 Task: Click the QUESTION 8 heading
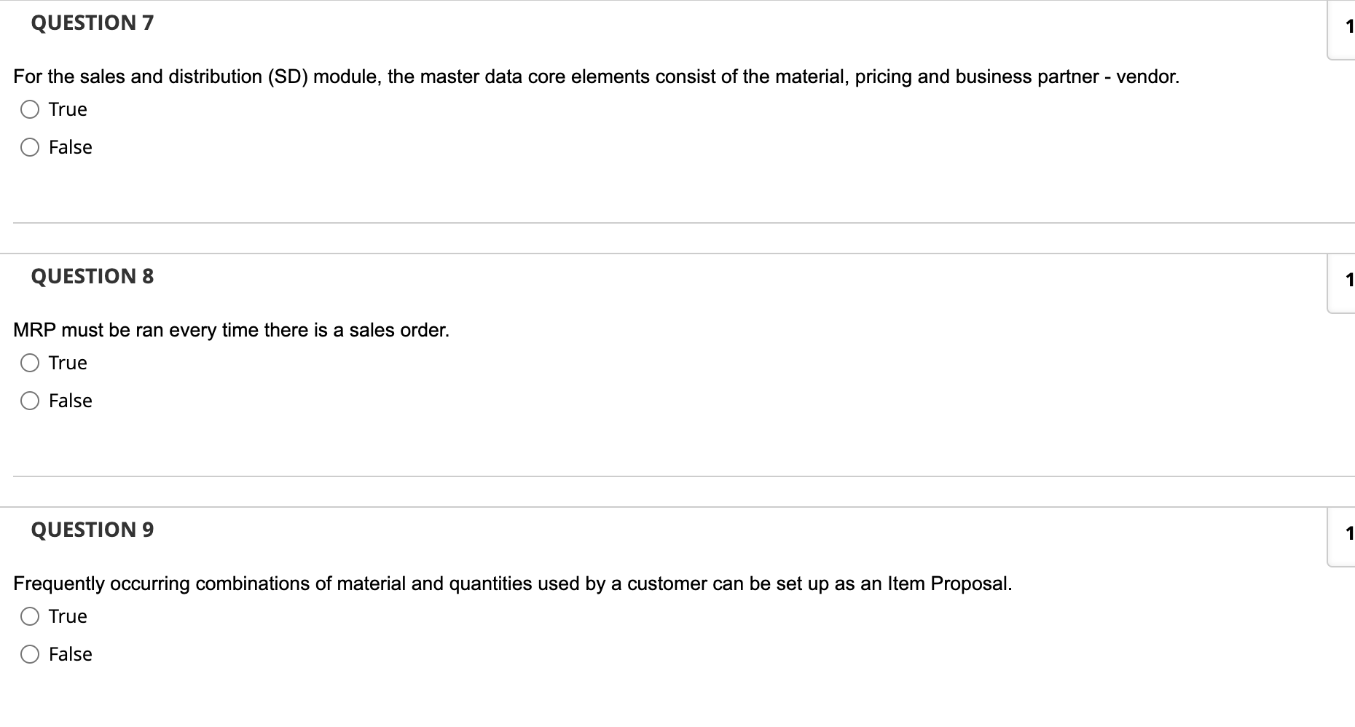(92, 276)
